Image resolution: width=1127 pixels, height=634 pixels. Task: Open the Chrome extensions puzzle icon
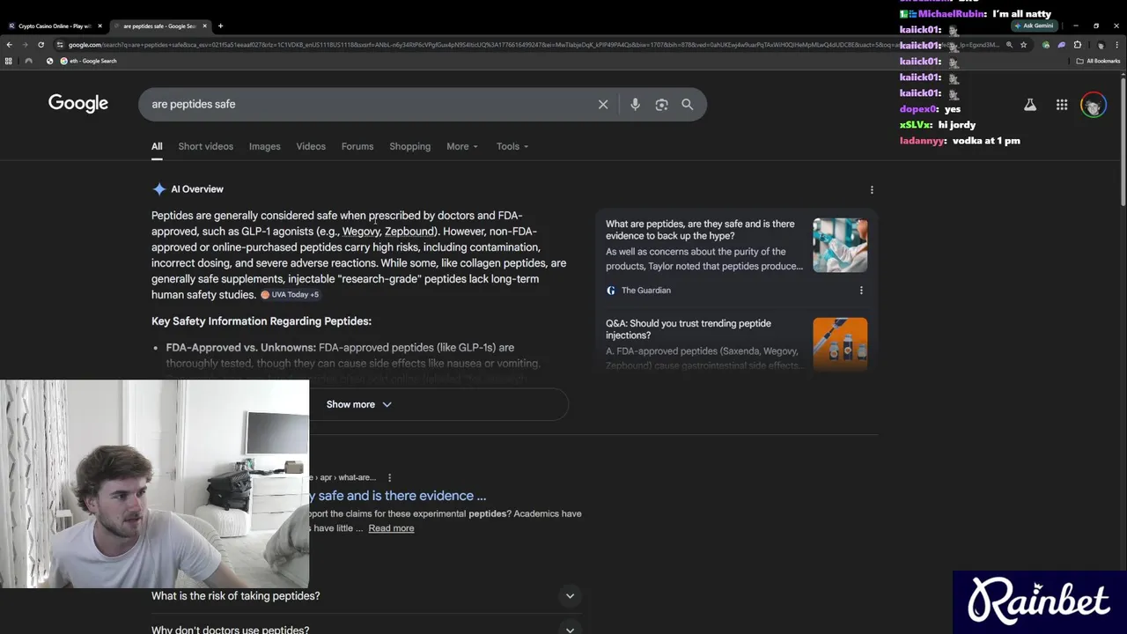[x=1077, y=44]
